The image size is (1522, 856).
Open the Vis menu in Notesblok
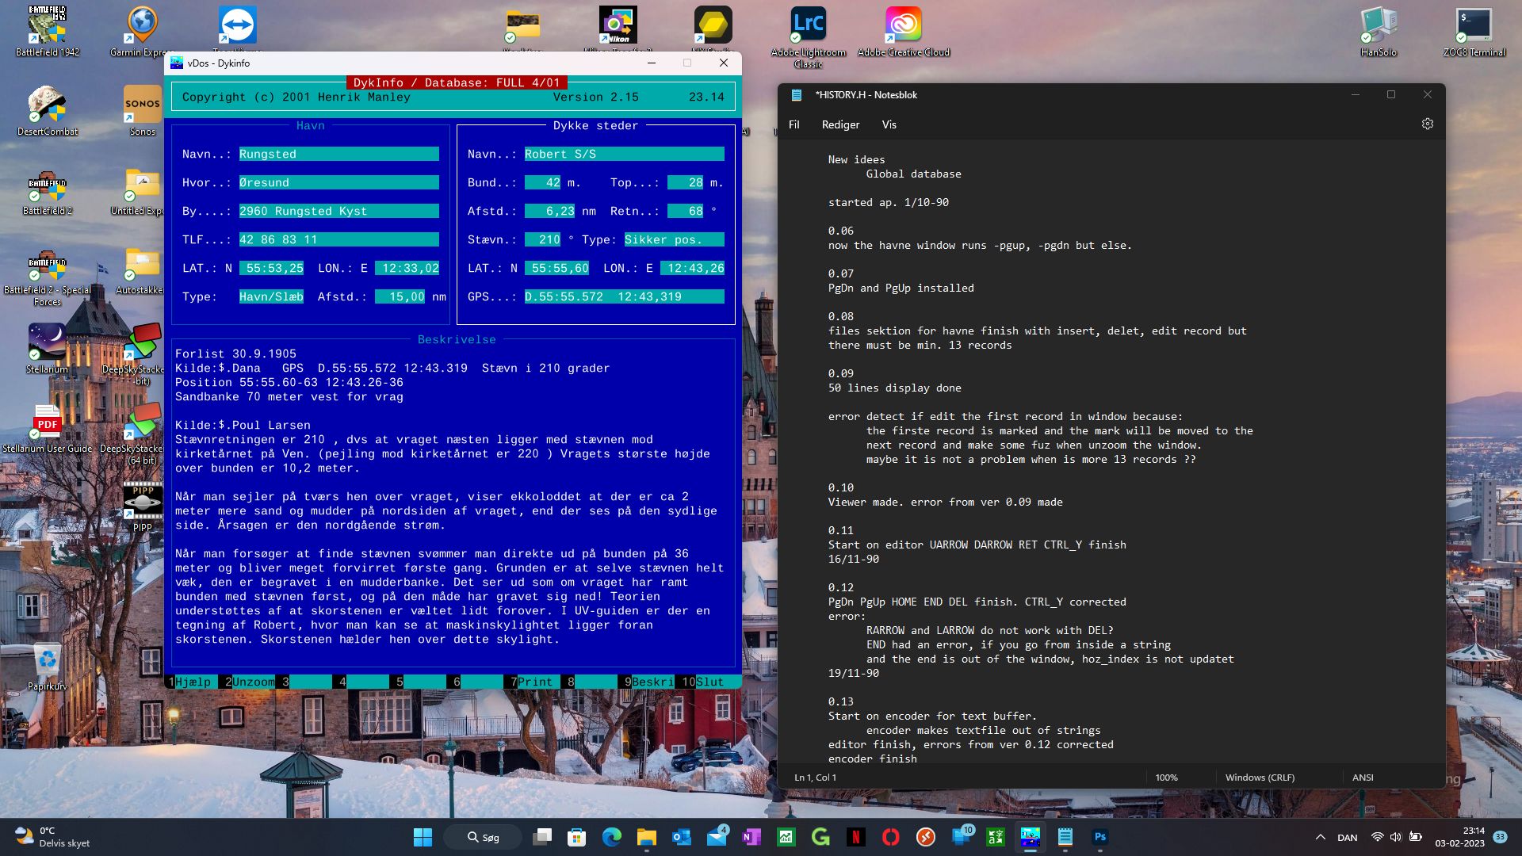pyautogui.click(x=889, y=124)
